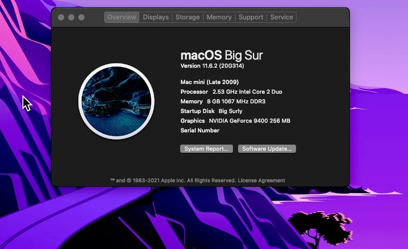Click the System Report... button
The width and height of the screenshot is (408, 249).
pos(207,149)
